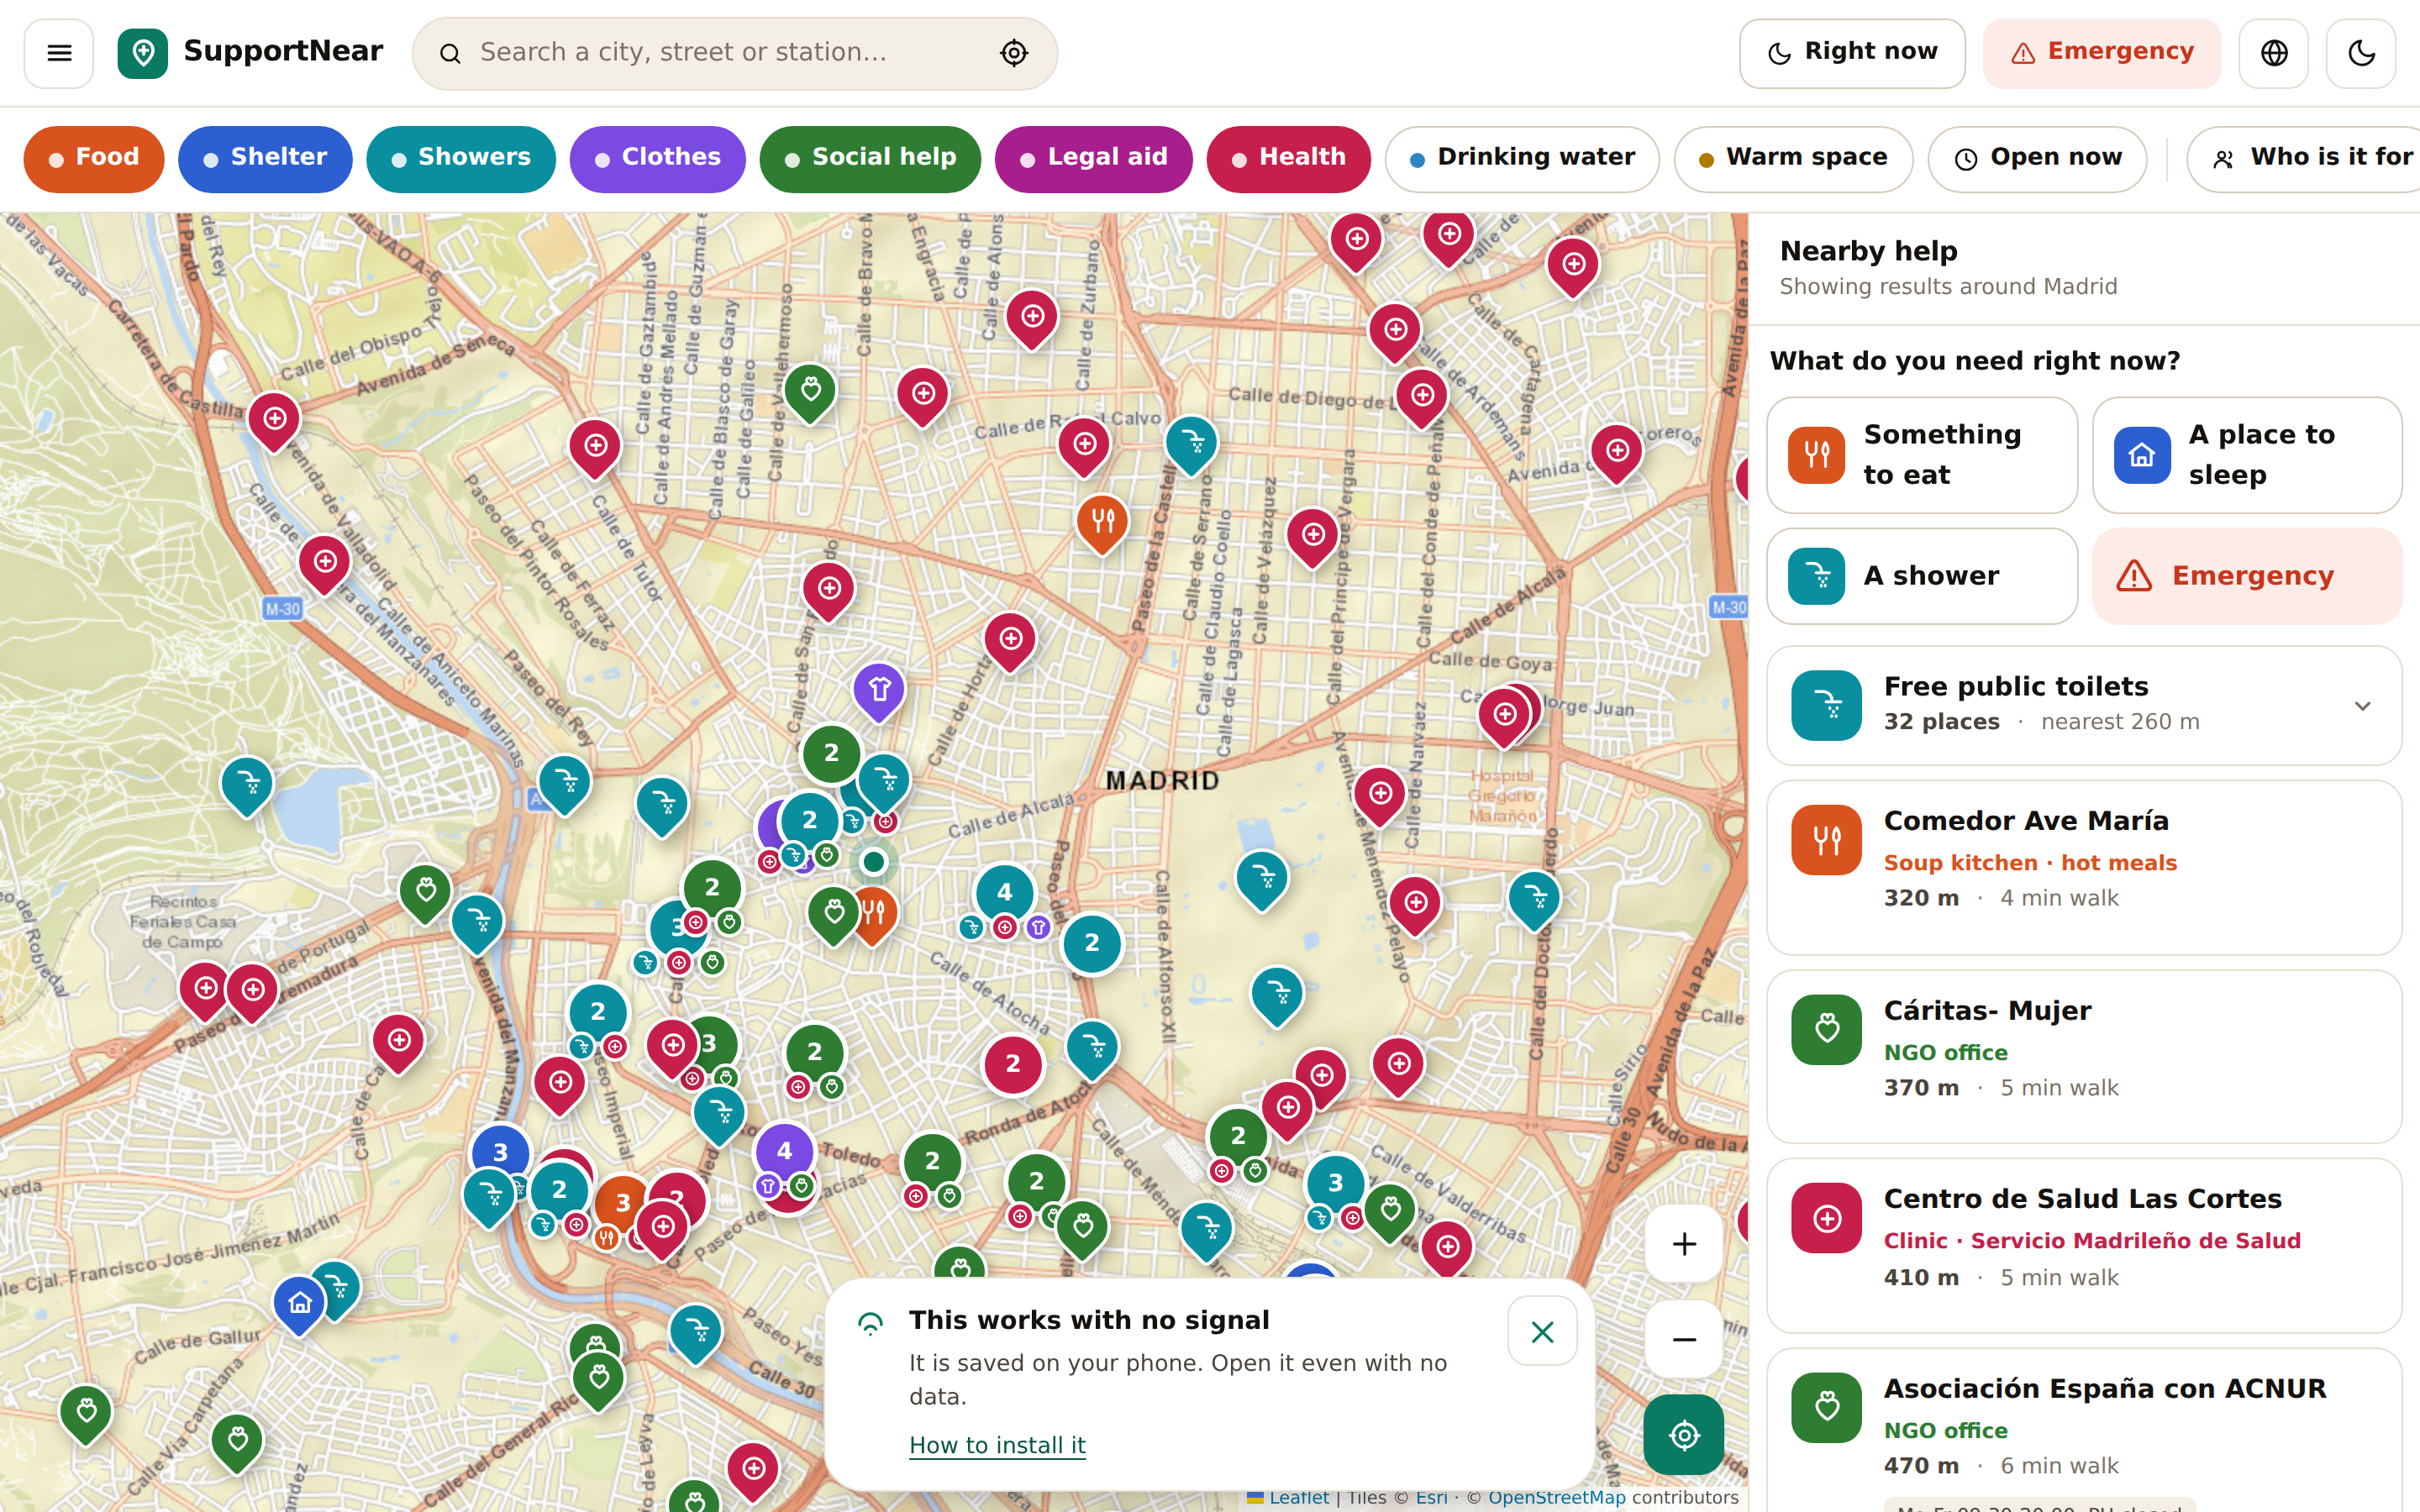Open the teal cluster marker showing 4
This screenshot has height=1512, width=2420.
1004,892
